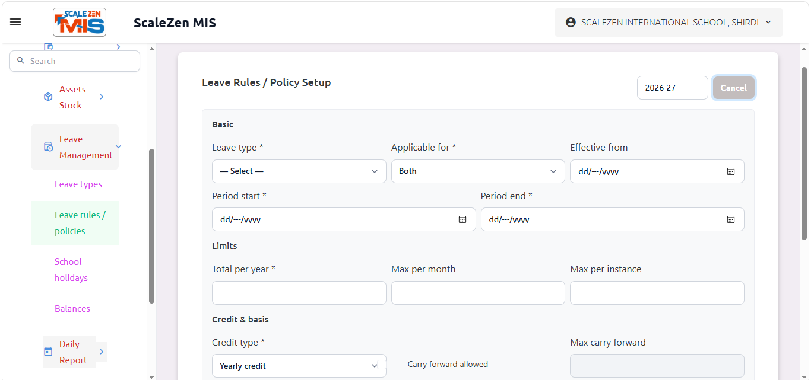Open the school account dropdown in header

pyautogui.click(x=669, y=23)
